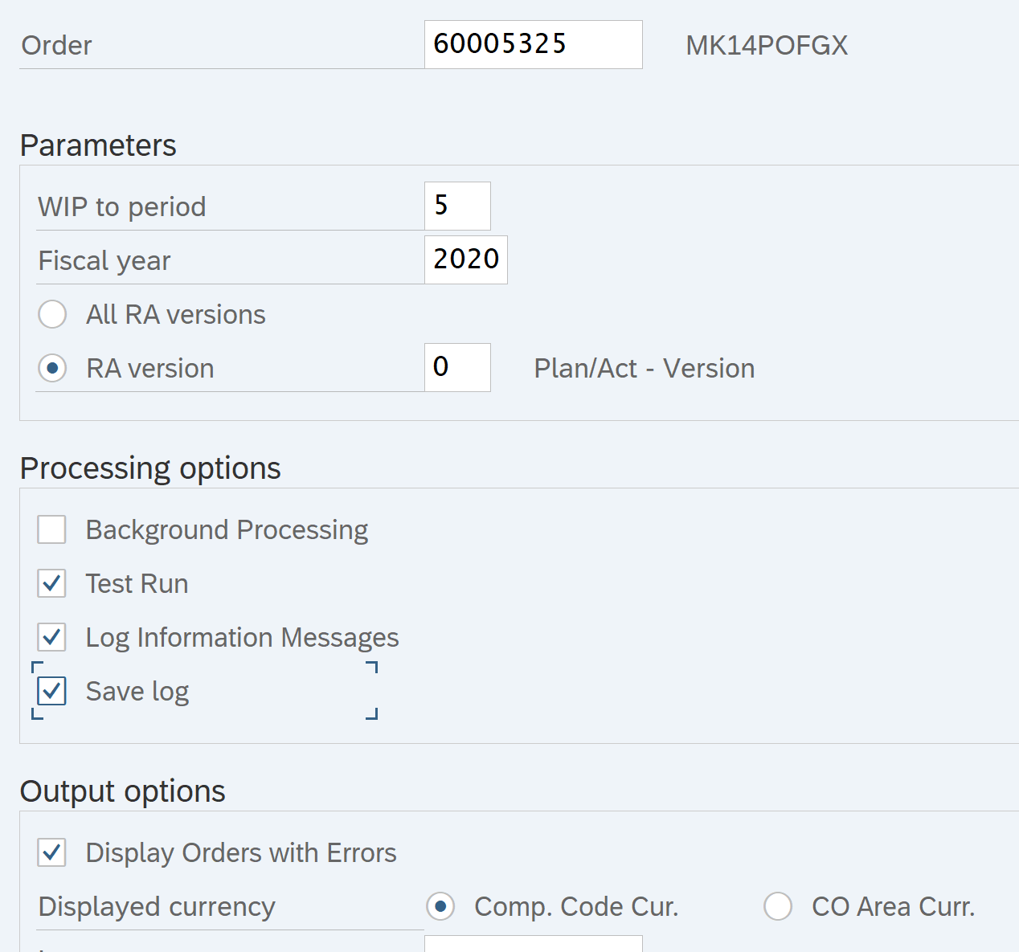Viewport: 1019px width, 952px height.
Task: Click the WIP to period input field
Action: (x=456, y=206)
